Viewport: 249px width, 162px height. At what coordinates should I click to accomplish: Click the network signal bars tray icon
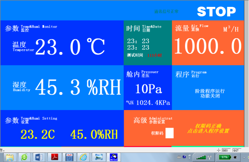pyautogui.click(x=200, y=157)
